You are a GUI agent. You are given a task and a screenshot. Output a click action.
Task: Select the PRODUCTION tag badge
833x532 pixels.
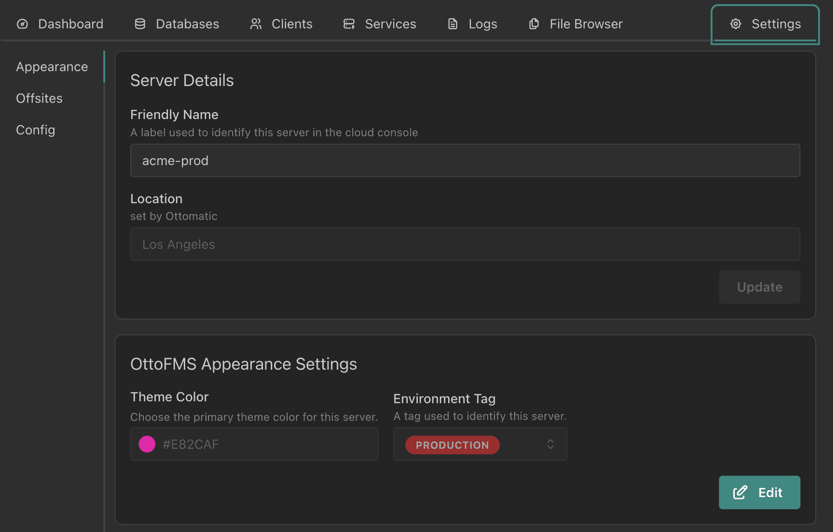pyautogui.click(x=452, y=445)
